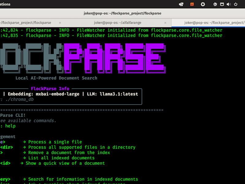Close the ~/alfalfarange terminal tab

pos(165,23)
